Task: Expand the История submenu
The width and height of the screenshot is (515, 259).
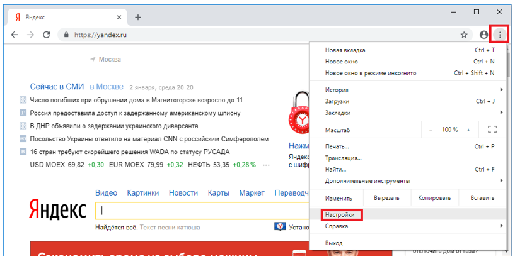Action: click(408, 90)
